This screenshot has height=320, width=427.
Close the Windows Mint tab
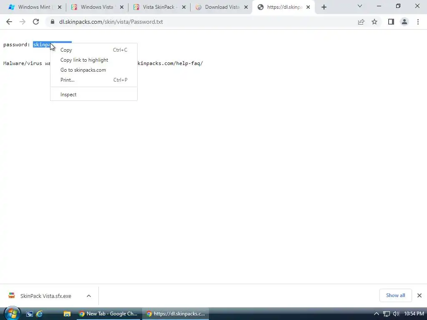[x=60, y=7]
